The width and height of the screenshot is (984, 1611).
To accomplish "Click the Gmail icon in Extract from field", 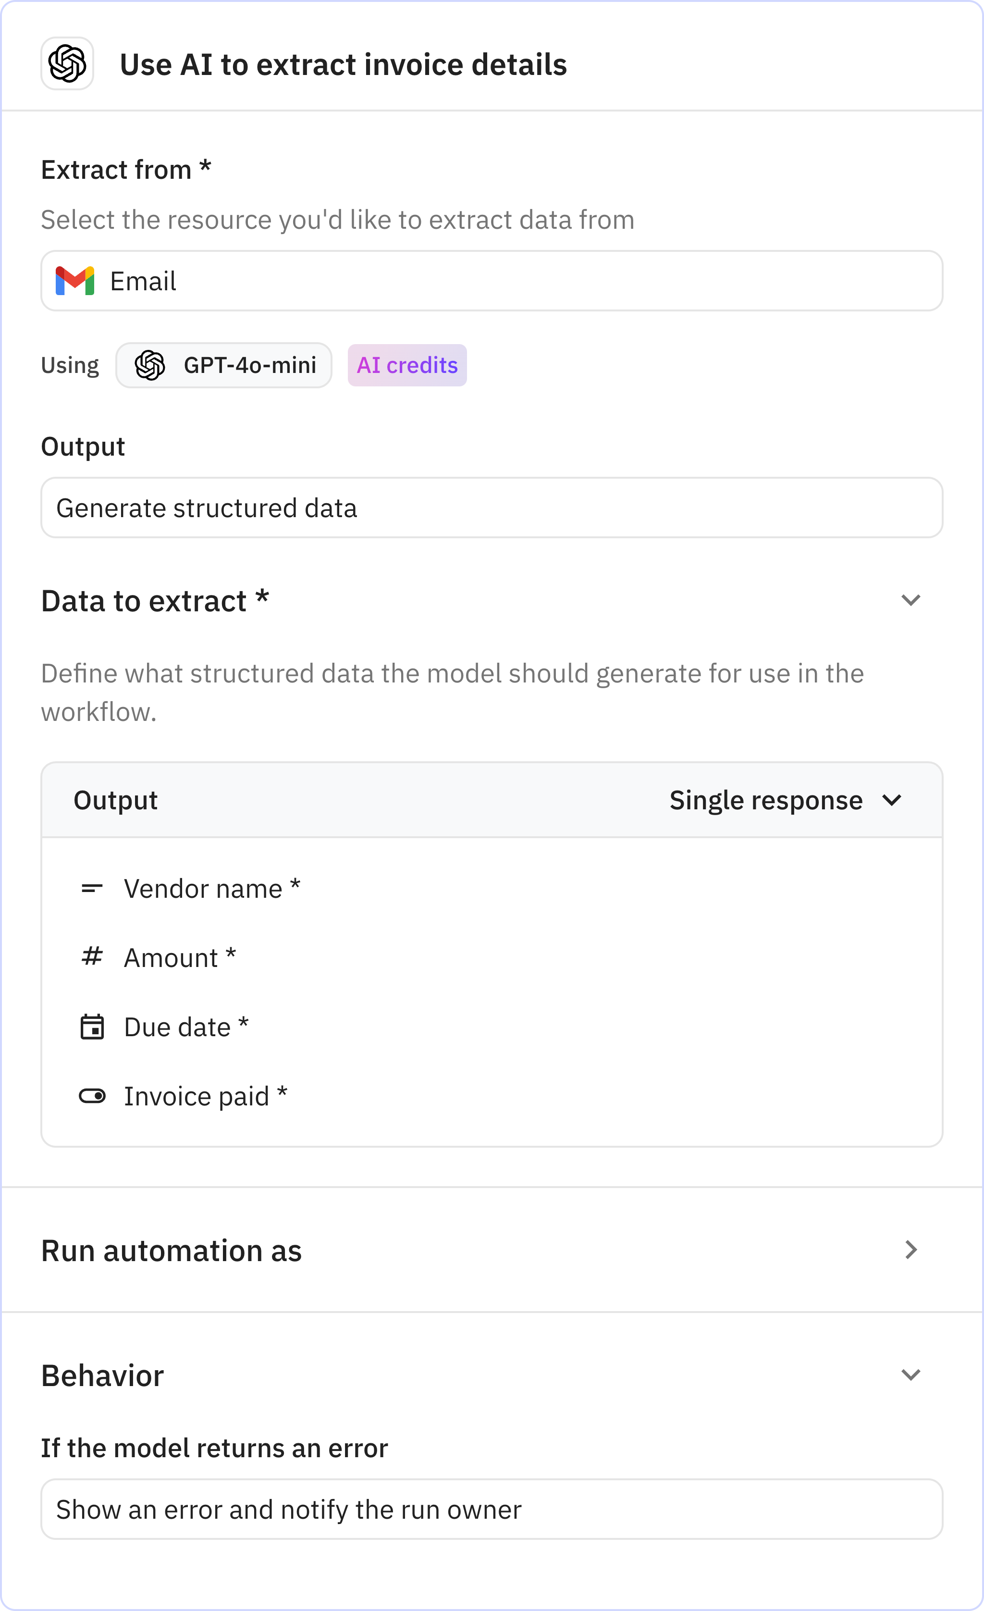I will click(75, 281).
